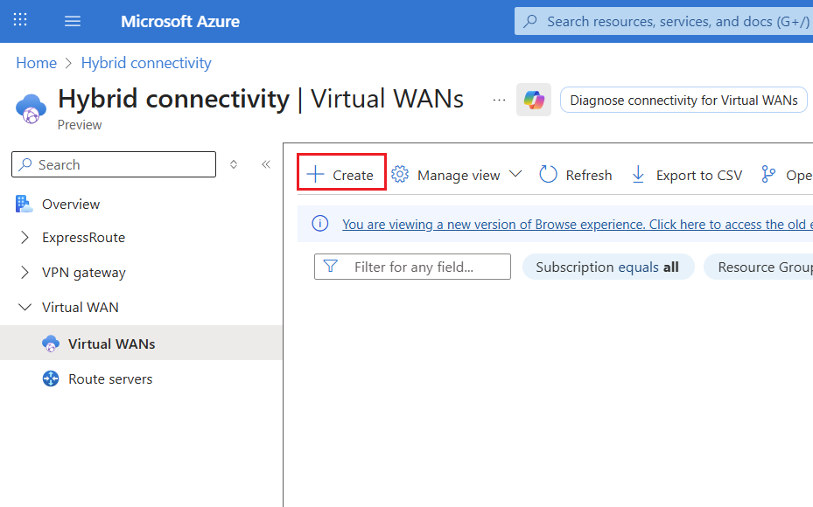Export the list to CSV
Viewport: 813px width, 507px height.
coord(687,175)
